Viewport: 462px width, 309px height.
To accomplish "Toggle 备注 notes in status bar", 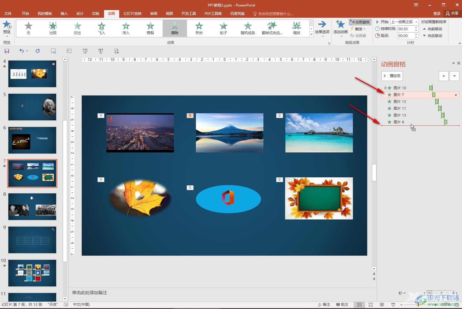I will [324, 305].
